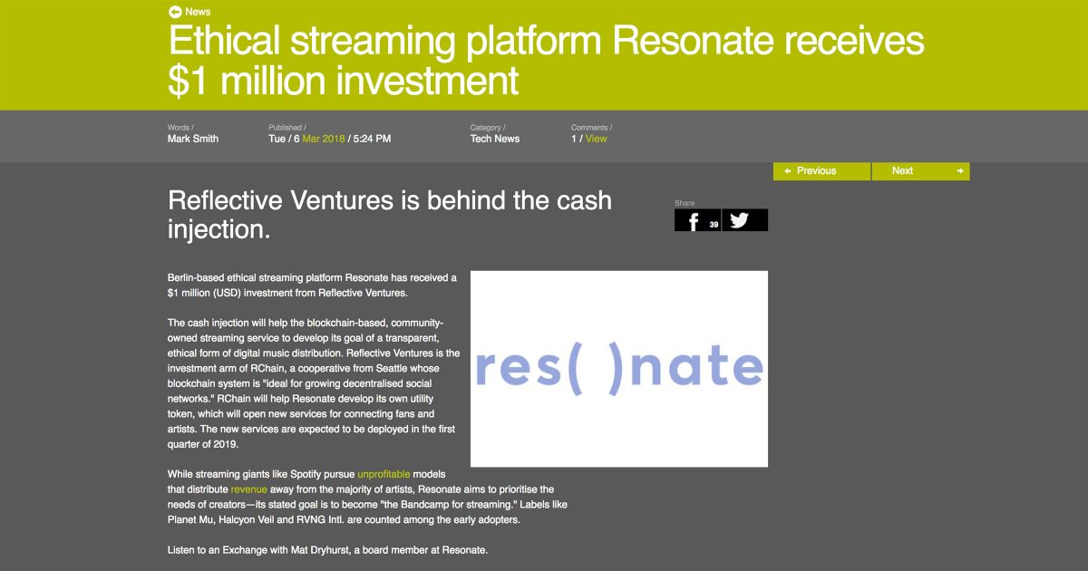Click the back arrow icon beside News
Viewport: 1088px width, 571px height.
175,12
